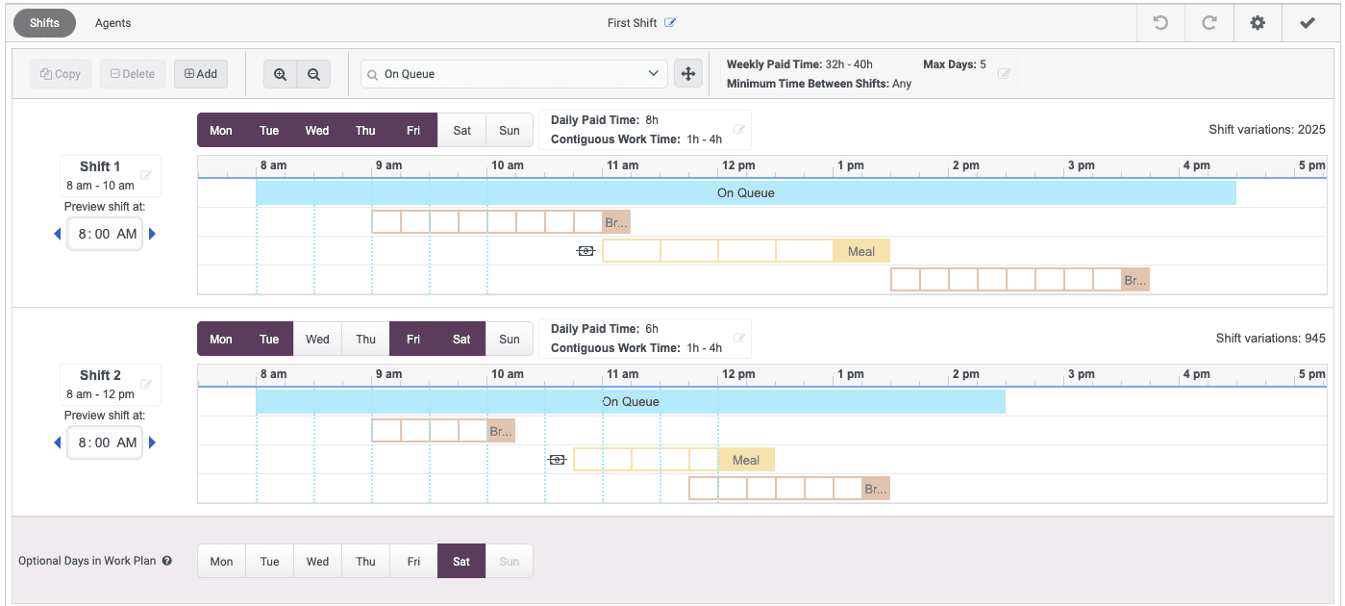Image resolution: width=1345 pixels, height=606 pixels.
Task: Click the pan/move activities icon
Action: point(688,72)
